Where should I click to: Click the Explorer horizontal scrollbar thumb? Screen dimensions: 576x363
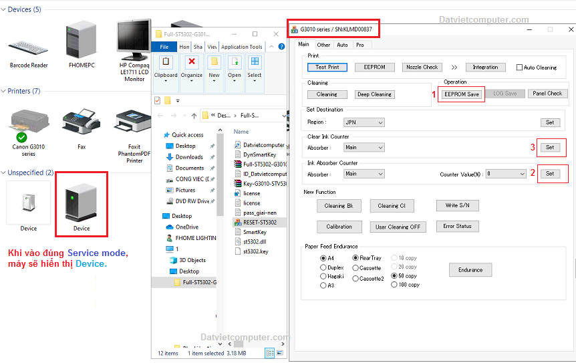239,344
